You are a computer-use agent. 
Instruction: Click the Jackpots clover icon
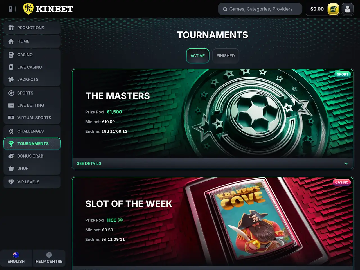pos(11,80)
